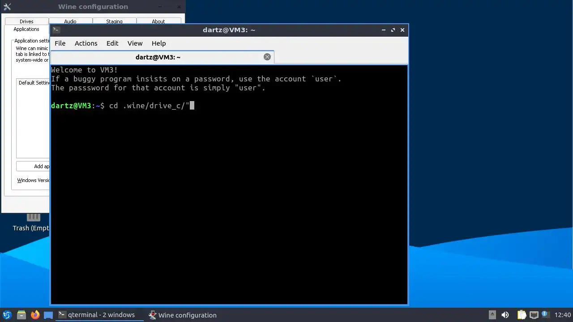Open the Lubuntu start menu
Image resolution: width=573 pixels, height=322 pixels.
(7, 315)
